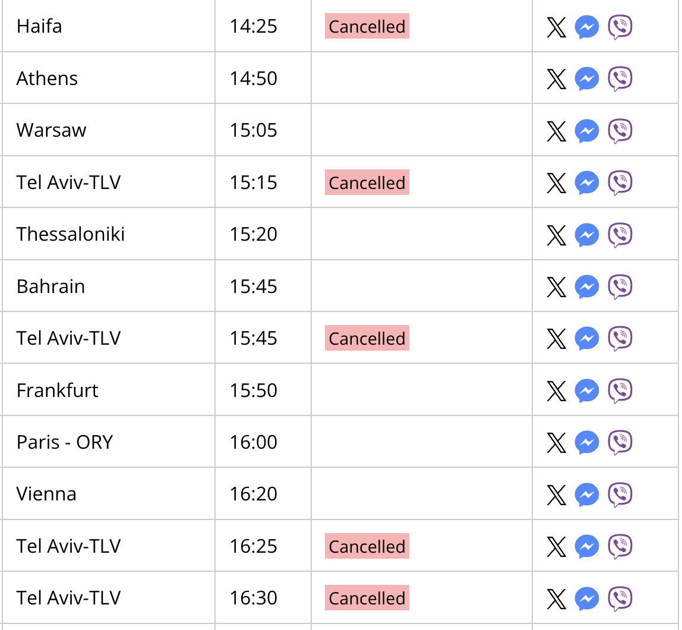Share Thessaloniki flight via Messenger
The width and height of the screenshot is (682, 630).
coord(587,235)
